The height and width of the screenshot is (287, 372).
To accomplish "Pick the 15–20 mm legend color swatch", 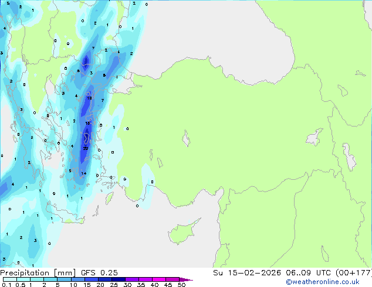I will pos(92,279).
